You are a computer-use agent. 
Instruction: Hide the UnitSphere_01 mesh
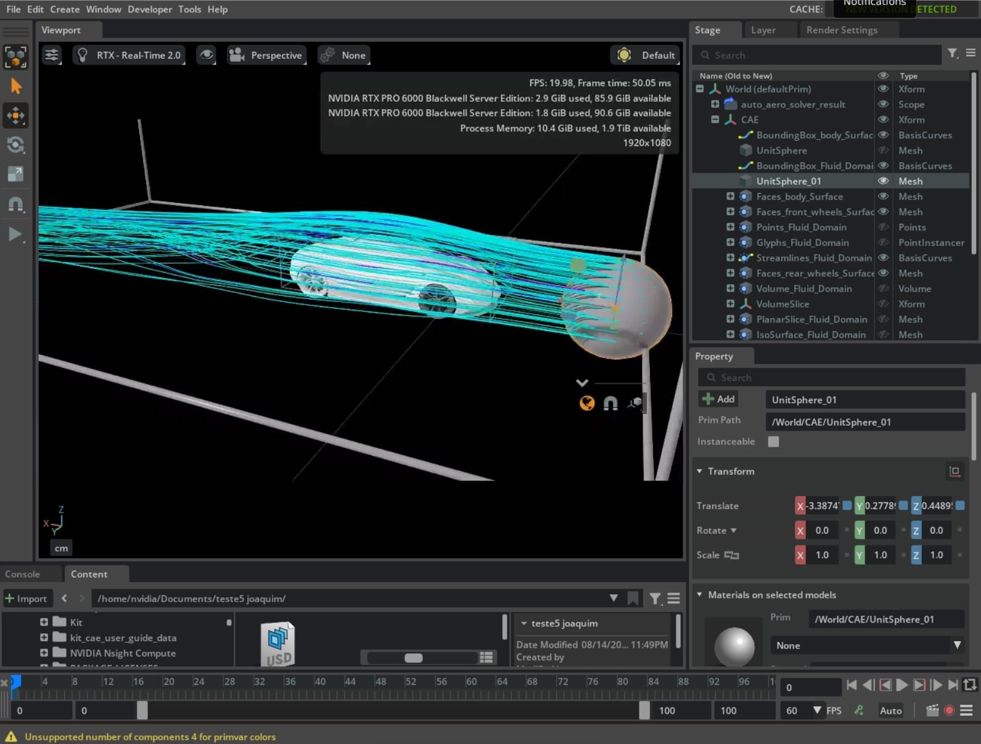[883, 181]
